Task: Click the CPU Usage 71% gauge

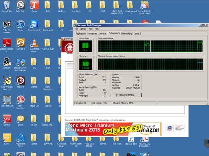Action: (x=85, y=46)
